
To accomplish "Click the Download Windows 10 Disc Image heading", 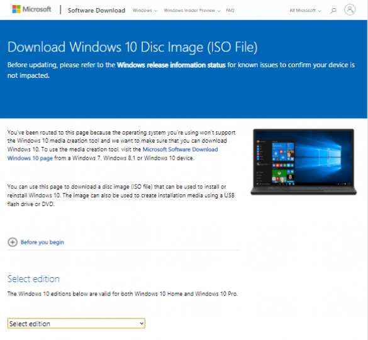I will [133, 47].
